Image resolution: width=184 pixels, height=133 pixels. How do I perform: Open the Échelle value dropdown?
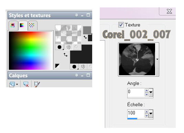pos(151,113)
